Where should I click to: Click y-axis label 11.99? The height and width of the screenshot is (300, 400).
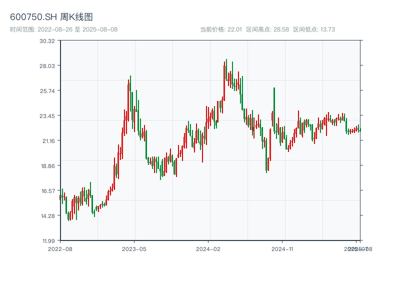(48, 241)
